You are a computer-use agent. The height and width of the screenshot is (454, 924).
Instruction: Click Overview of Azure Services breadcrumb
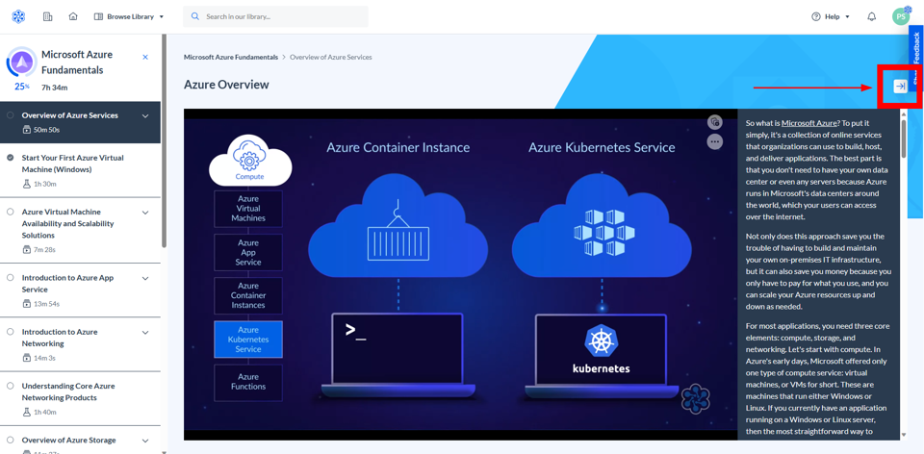[x=330, y=57]
